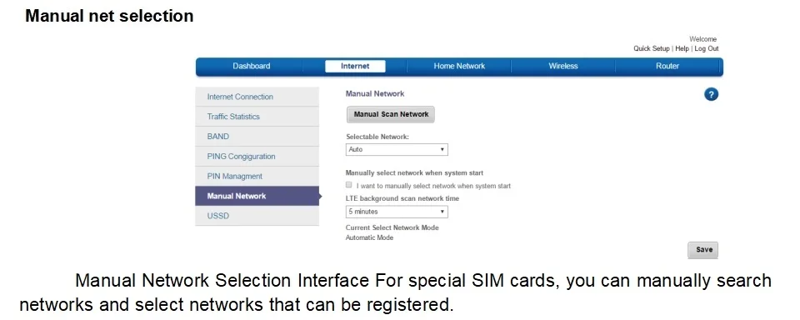Viewport: 800px width, 320px height.
Task: Click the Log Out link
Action: click(x=707, y=48)
